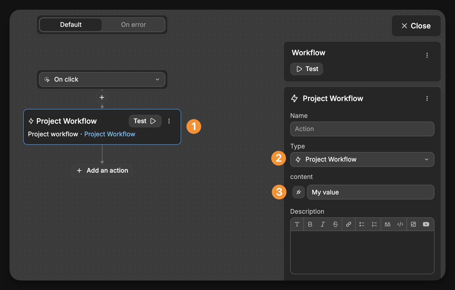Run the workflow with the Test button
Screen dimensions: 455x290
pos(306,69)
